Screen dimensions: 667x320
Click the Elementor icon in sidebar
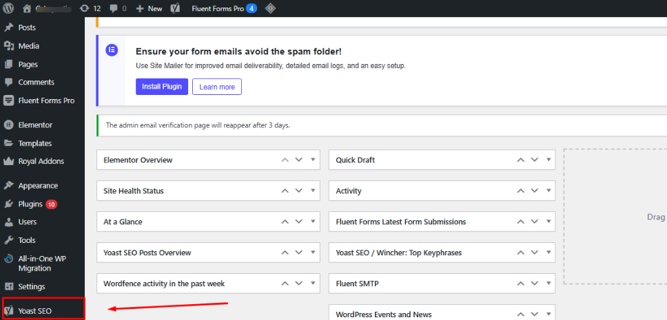tap(9, 125)
